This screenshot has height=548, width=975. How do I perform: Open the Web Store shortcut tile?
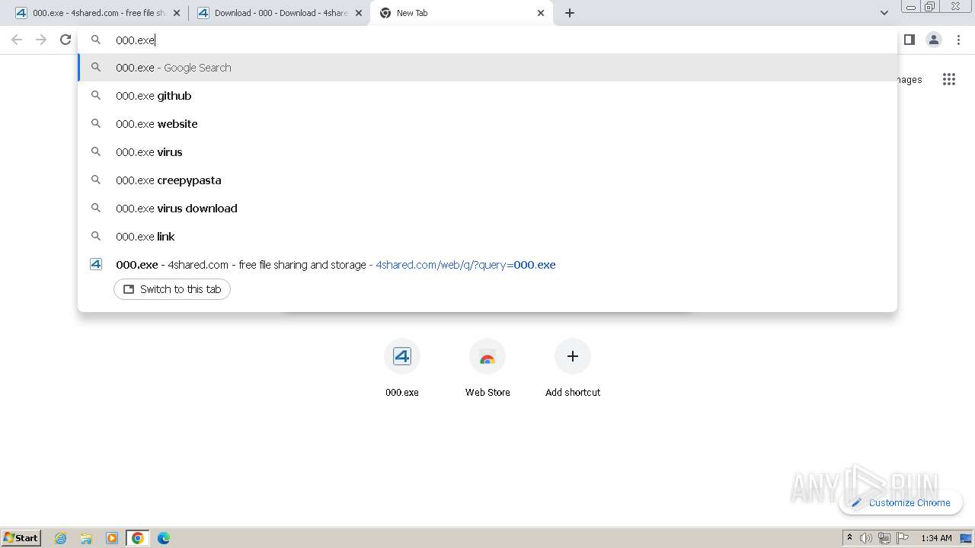coord(487,368)
